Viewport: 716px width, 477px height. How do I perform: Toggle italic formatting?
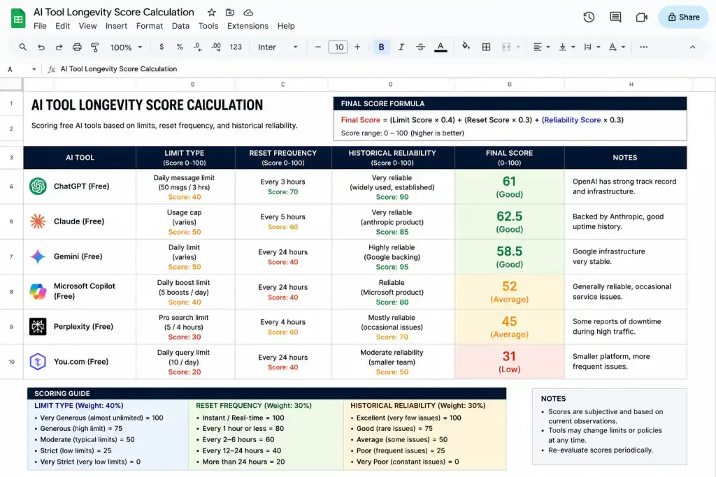pyautogui.click(x=401, y=47)
